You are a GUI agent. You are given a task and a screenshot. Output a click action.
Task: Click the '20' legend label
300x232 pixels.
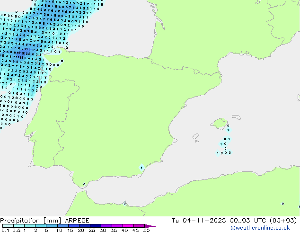tap(81, 230)
